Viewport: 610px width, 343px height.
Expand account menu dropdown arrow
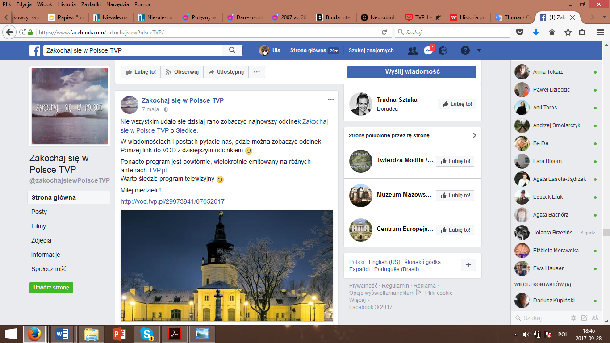pos(479,50)
